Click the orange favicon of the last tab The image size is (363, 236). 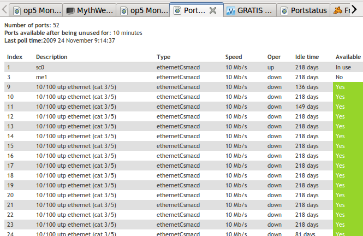pos(338,10)
